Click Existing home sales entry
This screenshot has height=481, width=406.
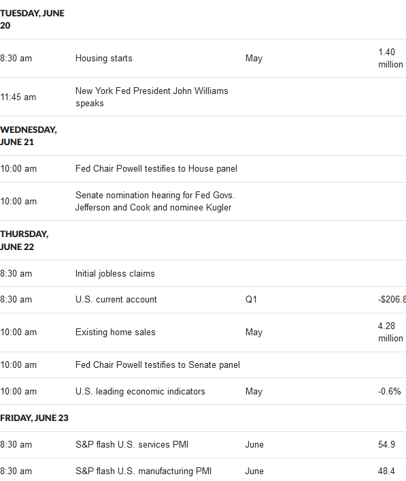click(x=116, y=332)
